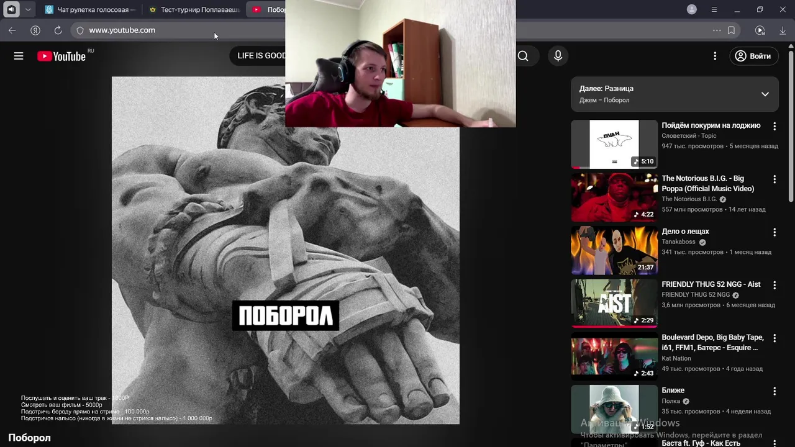Open Пойдём покурим на лоджию title link
Viewport: 795px width, 447px height.
pyautogui.click(x=711, y=125)
